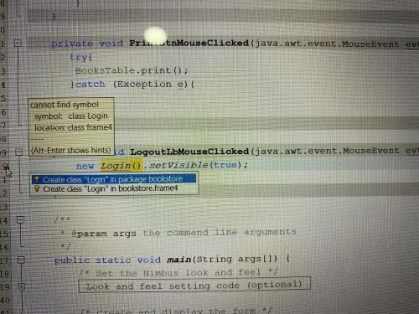The width and height of the screenshot is (419, 314).
Task: Choose Create class "Login" in package bookstore
Action: pos(114,179)
